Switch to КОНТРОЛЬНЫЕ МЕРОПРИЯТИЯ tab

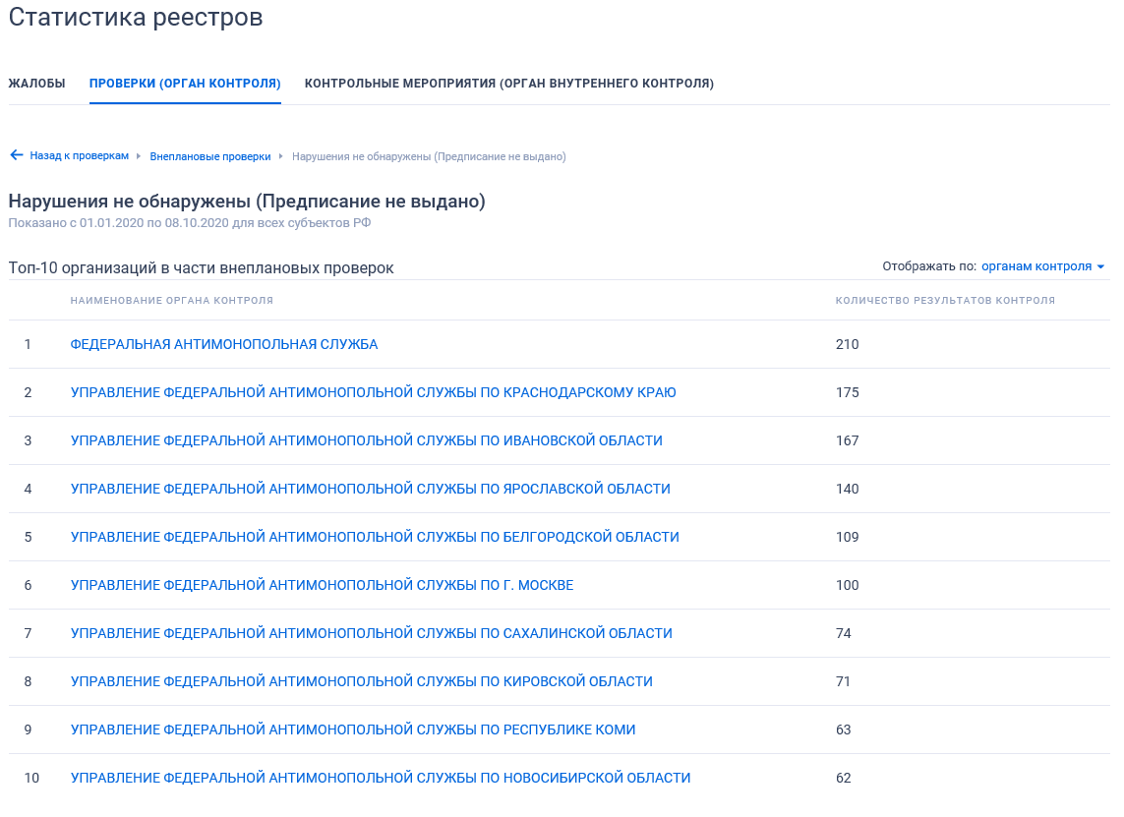click(509, 84)
